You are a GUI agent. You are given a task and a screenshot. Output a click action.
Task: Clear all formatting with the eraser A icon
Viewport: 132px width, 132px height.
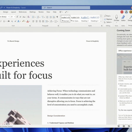28,17
